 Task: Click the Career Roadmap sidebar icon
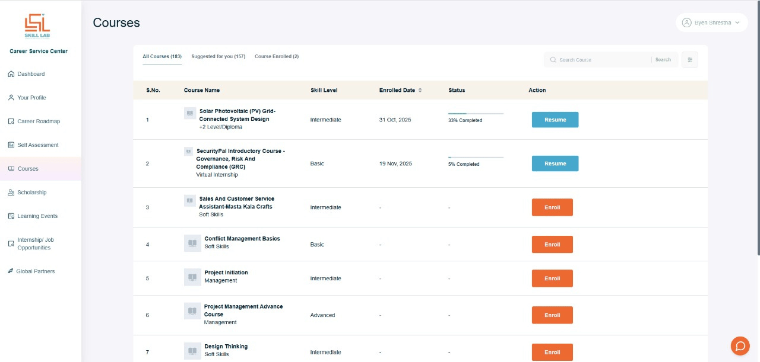pyautogui.click(x=11, y=121)
